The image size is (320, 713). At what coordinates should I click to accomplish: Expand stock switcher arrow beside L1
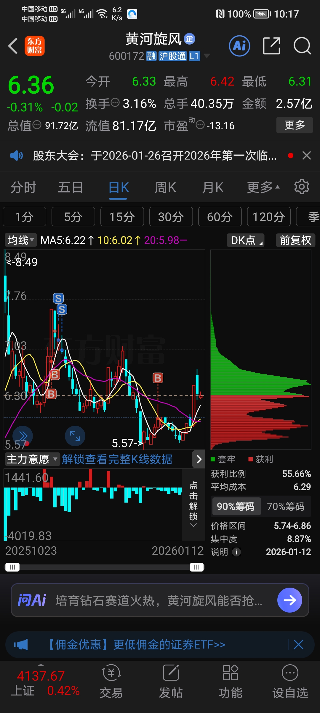pos(207,56)
